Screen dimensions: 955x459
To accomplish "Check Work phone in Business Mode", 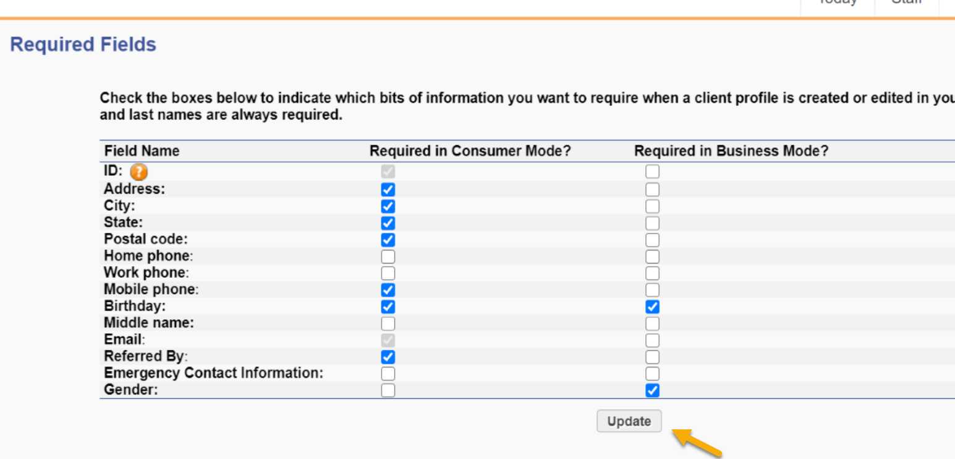I will (x=652, y=273).
